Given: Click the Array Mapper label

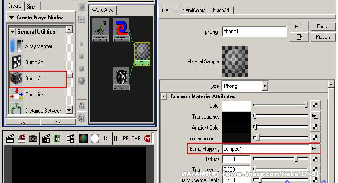Looking at the screenshot, I should (x=38, y=46).
